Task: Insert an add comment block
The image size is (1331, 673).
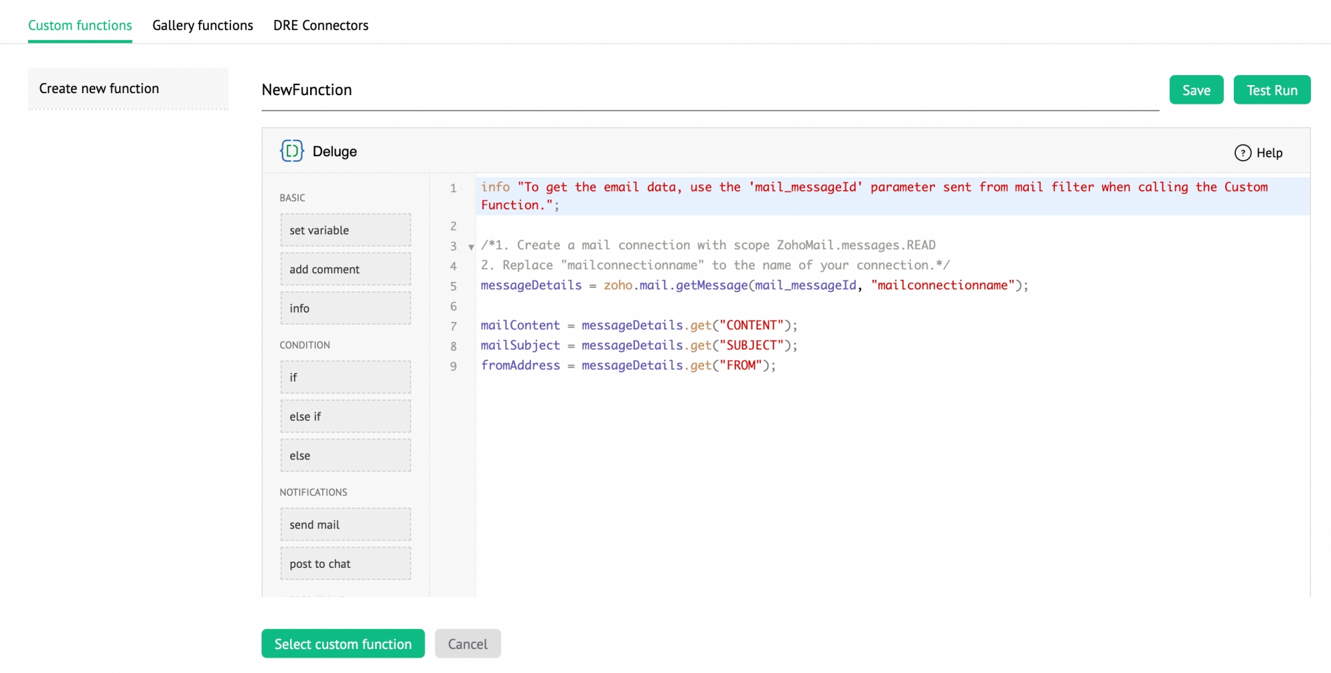Action: [345, 269]
